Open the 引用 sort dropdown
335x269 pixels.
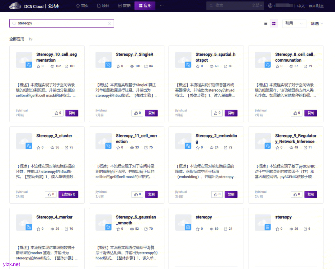pos(294,23)
